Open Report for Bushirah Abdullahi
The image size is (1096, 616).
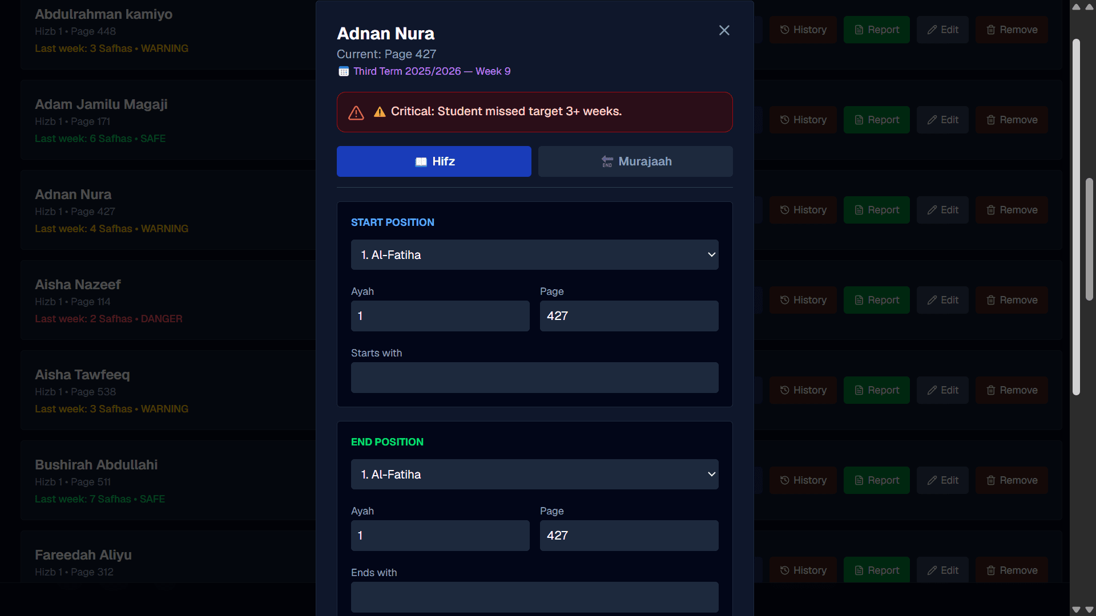(x=877, y=480)
